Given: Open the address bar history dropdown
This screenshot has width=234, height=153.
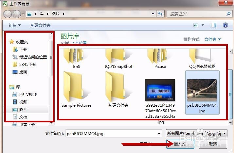Looking at the screenshot, I should point(153,14).
